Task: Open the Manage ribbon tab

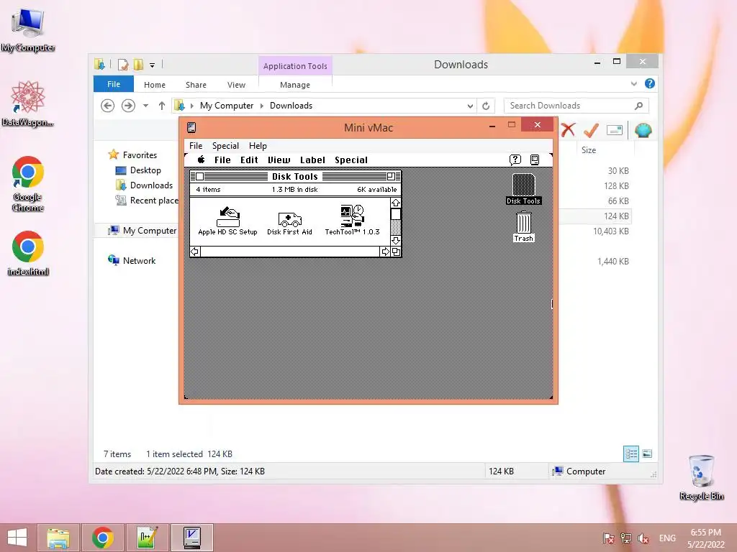Action: click(x=295, y=85)
